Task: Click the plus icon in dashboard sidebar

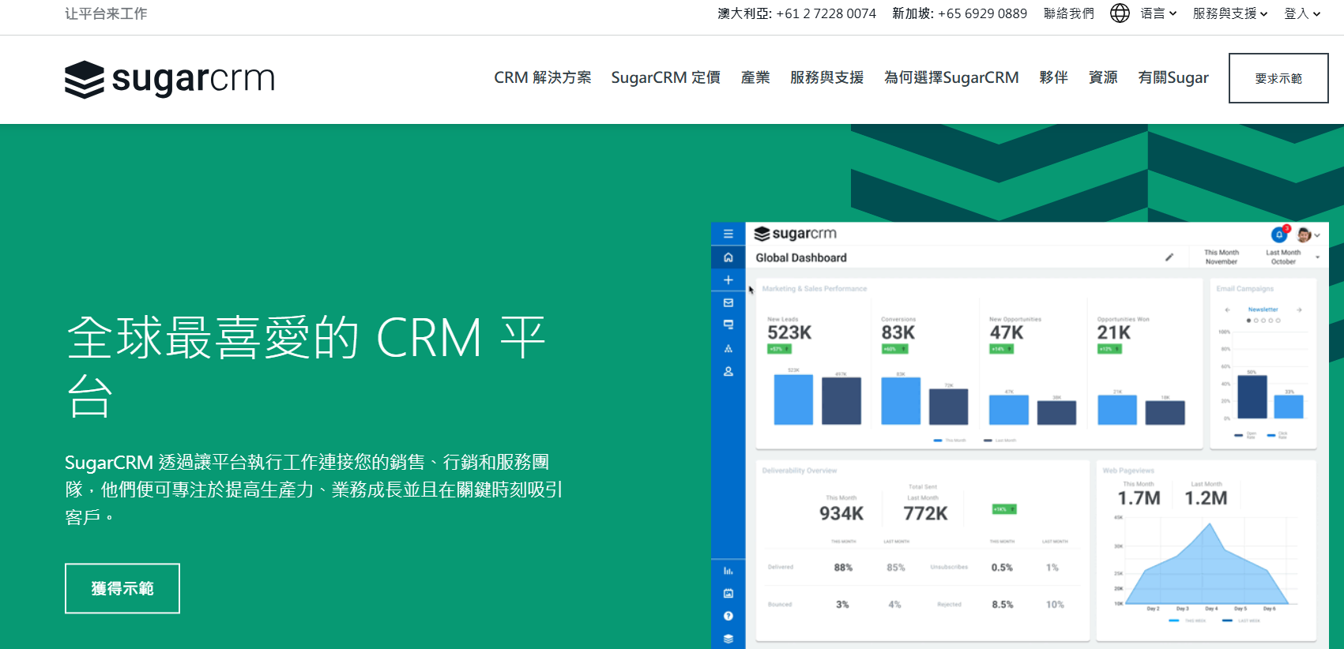Action: pos(728,280)
